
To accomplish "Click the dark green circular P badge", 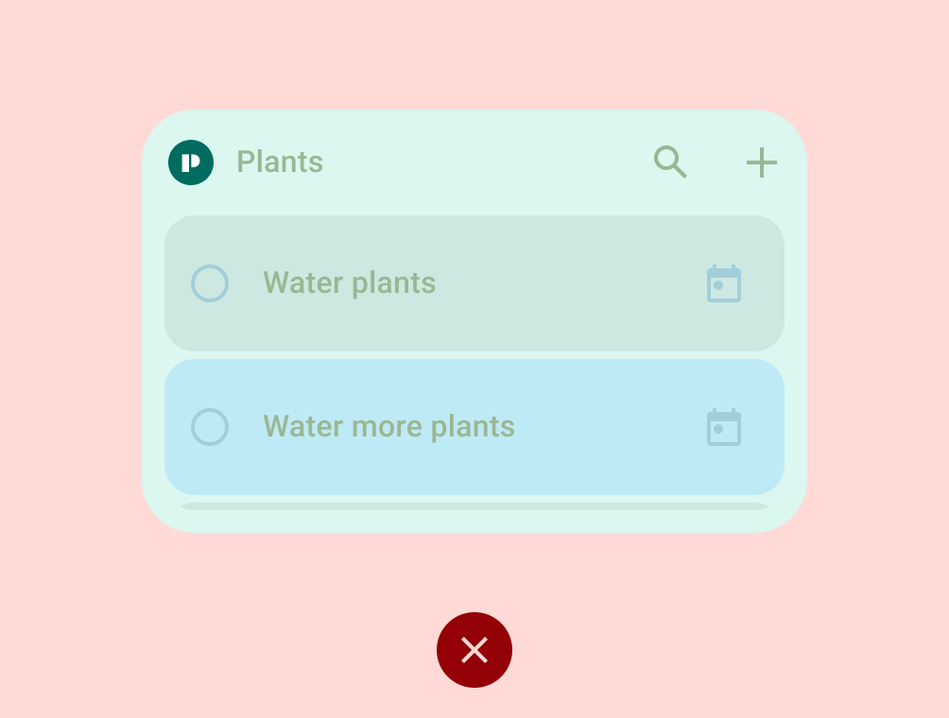I will click(x=191, y=162).
